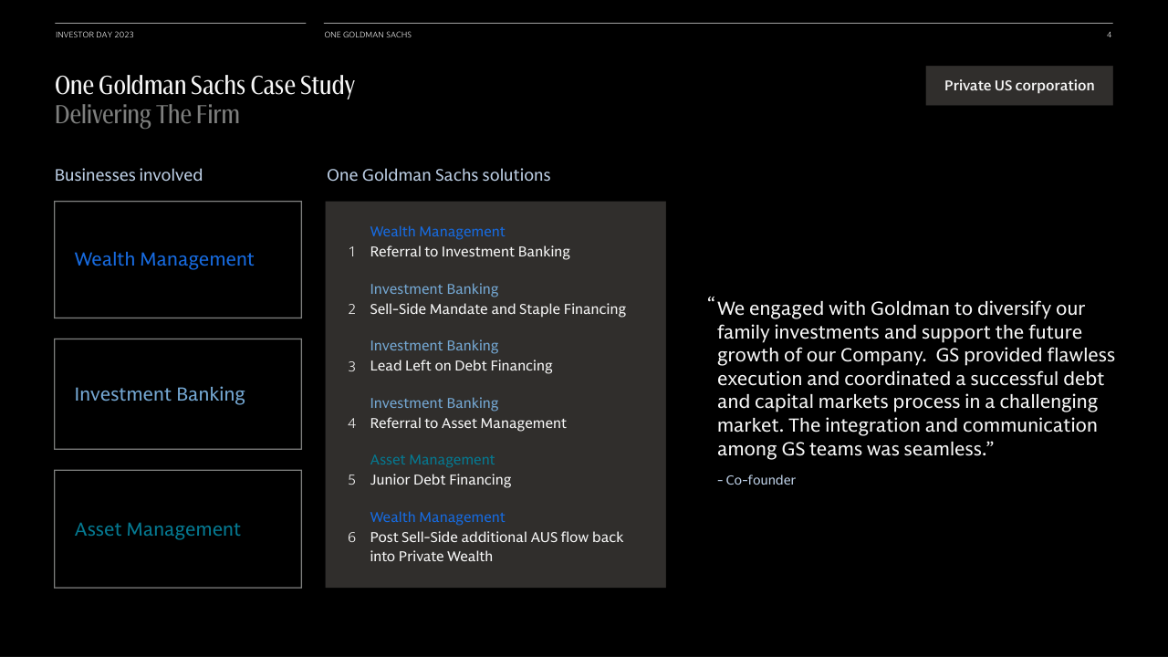Click the page number 4 in header
The width and height of the screenshot is (1168, 657).
[x=1109, y=35]
